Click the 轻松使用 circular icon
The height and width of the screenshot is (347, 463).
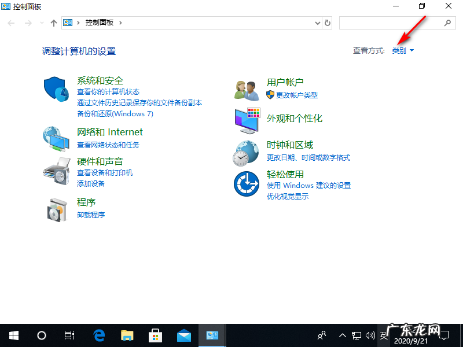(x=246, y=184)
